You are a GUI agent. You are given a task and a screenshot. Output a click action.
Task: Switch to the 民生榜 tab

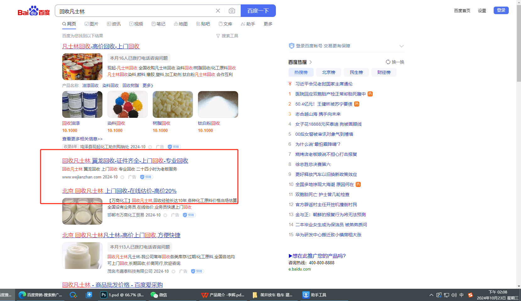click(356, 72)
